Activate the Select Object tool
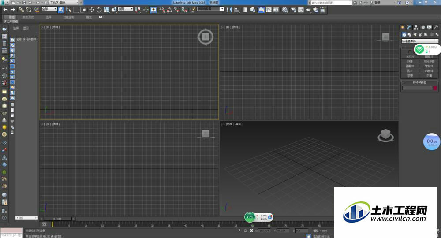 (x=61, y=10)
